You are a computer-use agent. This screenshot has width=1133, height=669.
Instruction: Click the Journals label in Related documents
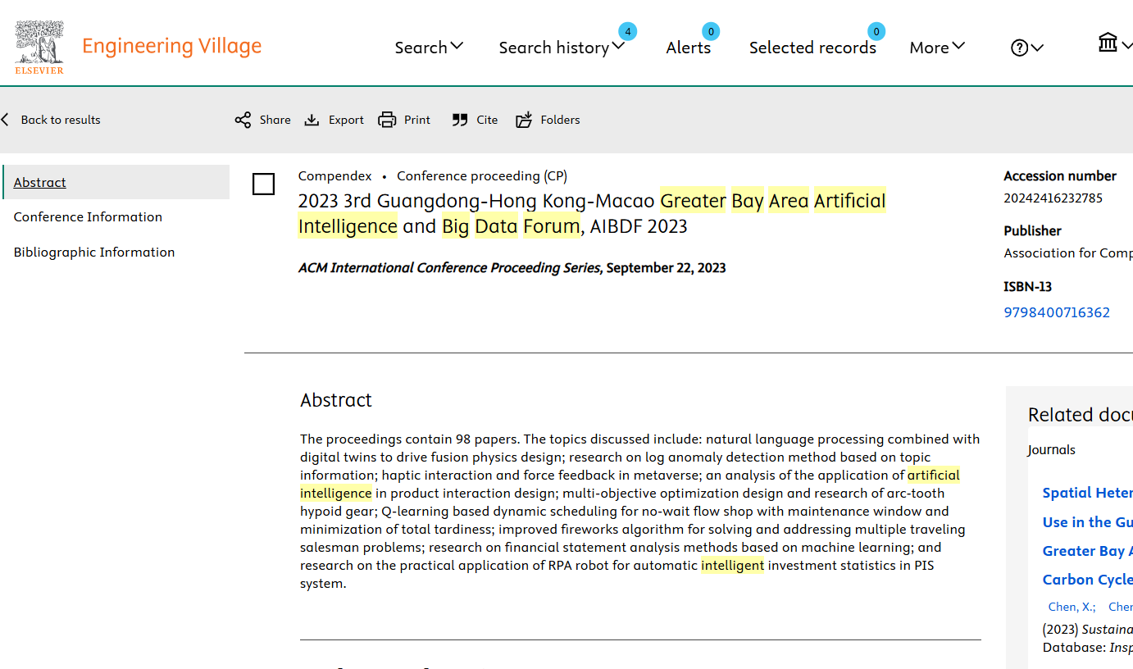(x=1051, y=449)
